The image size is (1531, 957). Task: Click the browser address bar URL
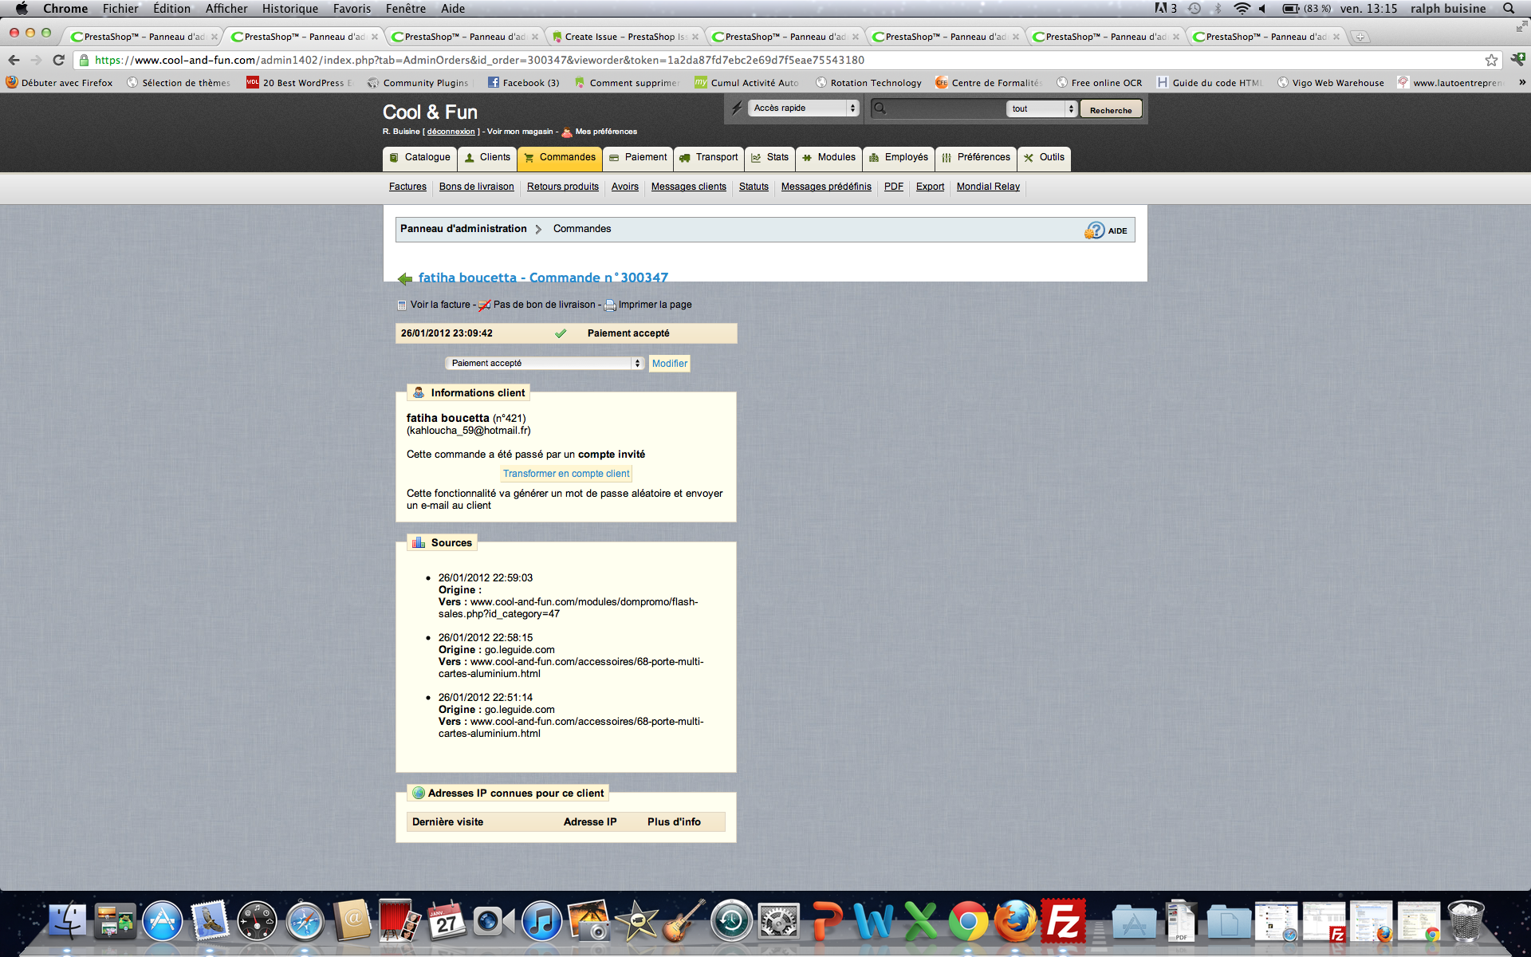click(x=479, y=60)
